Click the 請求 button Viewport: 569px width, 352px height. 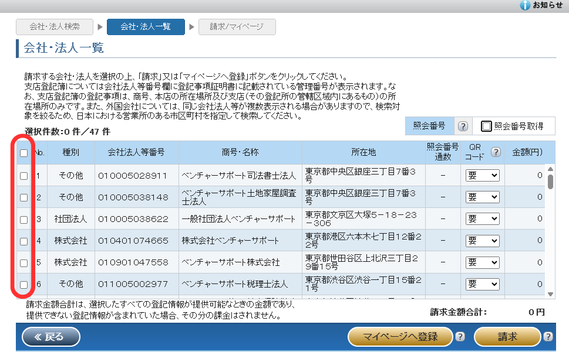507,336
